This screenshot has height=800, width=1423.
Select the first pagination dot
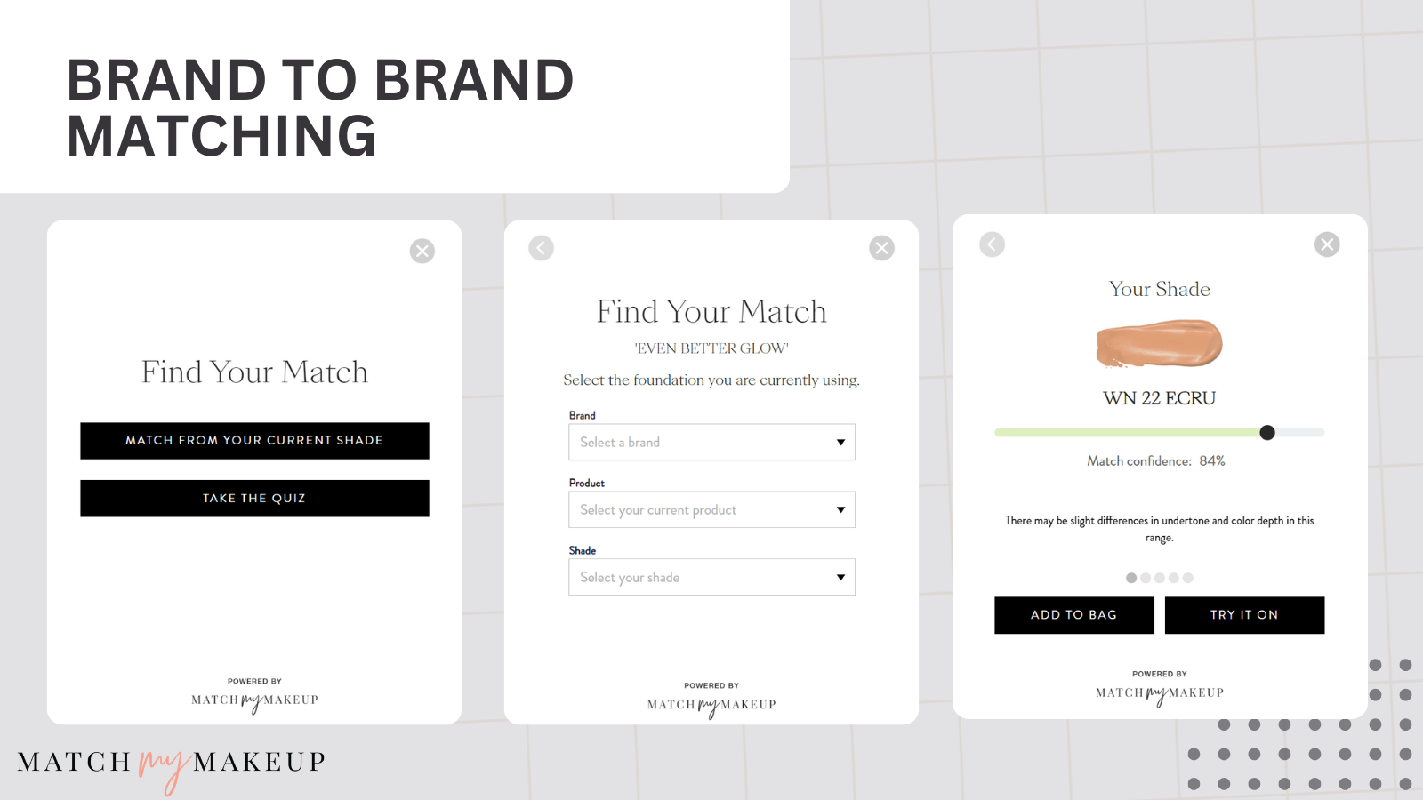click(x=1131, y=578)
